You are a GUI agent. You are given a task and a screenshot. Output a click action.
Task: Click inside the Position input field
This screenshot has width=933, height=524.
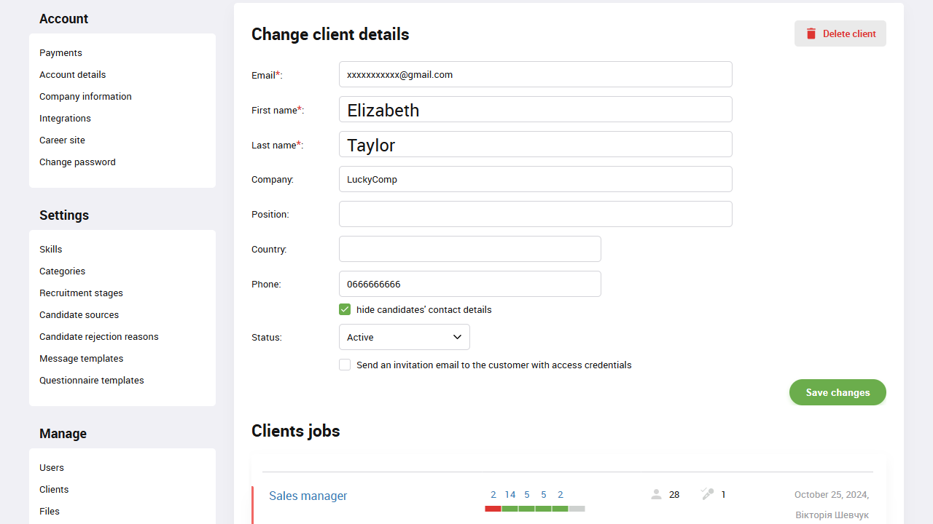pyautogui.click(x=535, y=214)
